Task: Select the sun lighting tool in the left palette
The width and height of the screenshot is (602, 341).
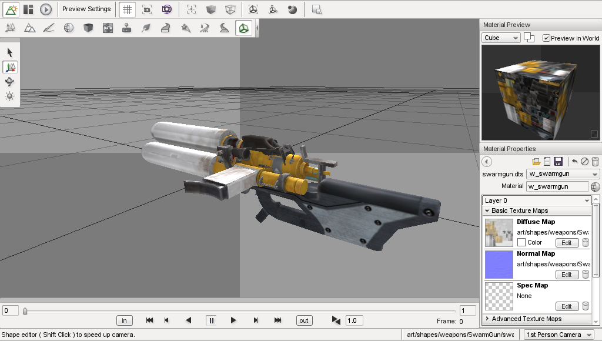Action: click(10, 96)
